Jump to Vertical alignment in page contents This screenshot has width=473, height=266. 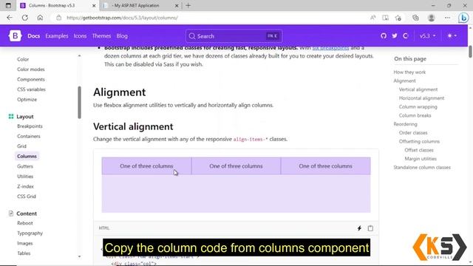pos(418,89)
